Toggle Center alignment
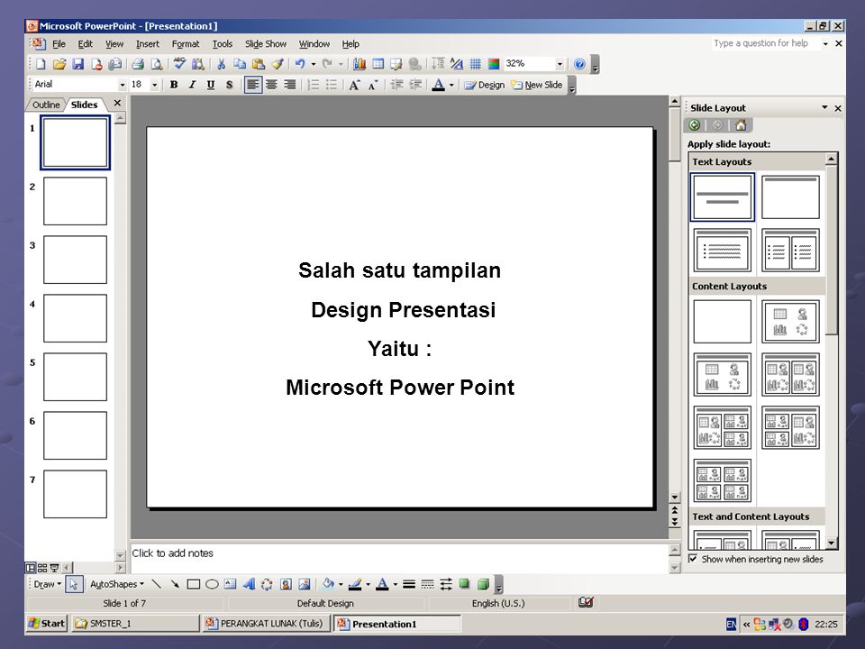The height and width of the screenshot is (649, 865). coord(271,85)
